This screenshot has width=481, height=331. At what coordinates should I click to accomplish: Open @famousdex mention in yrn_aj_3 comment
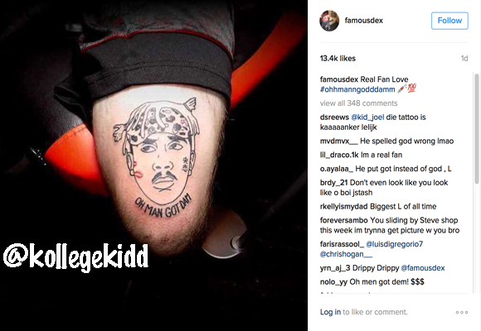click(x=423, y=268)
